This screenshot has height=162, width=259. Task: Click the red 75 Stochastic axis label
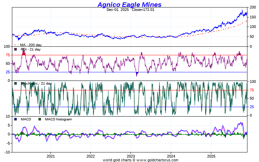[x=252, y=90]
